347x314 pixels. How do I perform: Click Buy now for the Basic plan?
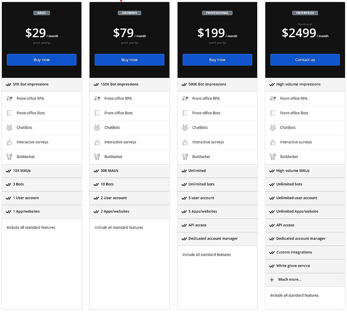pyautogui.click(x=42, y=60)
